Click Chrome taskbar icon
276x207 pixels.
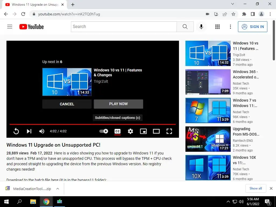tap(46, 202)
